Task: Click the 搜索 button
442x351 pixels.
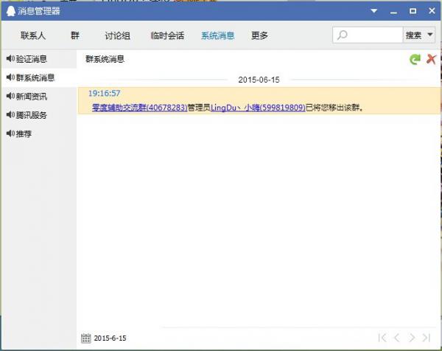Action: tap(413, 35)
